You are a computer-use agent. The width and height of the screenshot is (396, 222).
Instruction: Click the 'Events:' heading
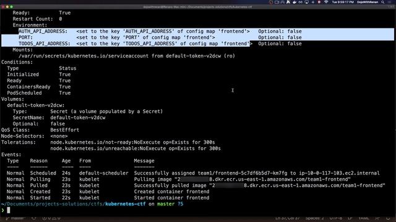11,155
